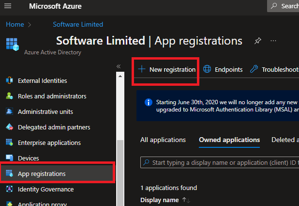Click the pin blade icon
299x206 pixels.
[257, 41]
